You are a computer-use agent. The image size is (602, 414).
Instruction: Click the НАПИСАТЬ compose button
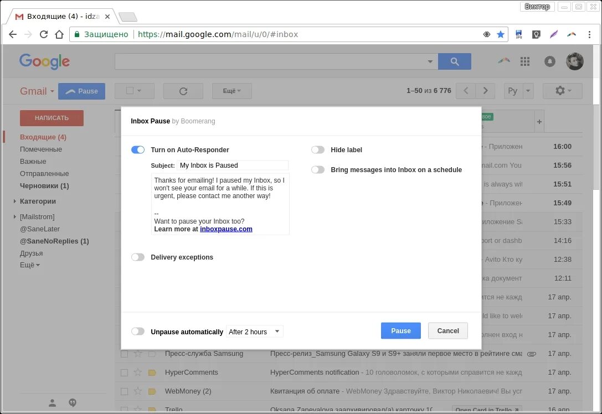click(52, 118)
